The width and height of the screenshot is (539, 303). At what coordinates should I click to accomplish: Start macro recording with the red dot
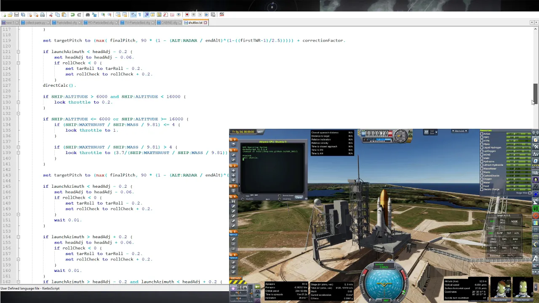(187, 14)
